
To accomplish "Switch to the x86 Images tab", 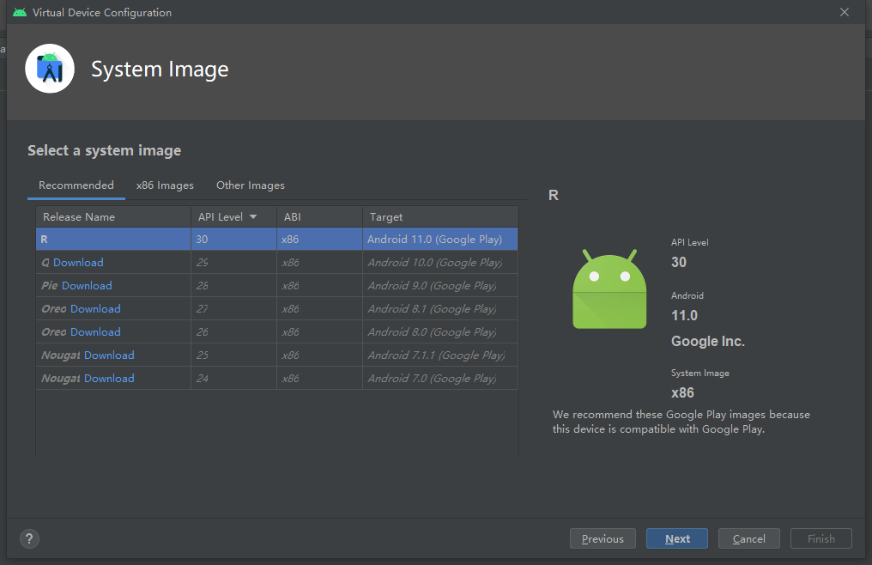I will pos(165,185).
